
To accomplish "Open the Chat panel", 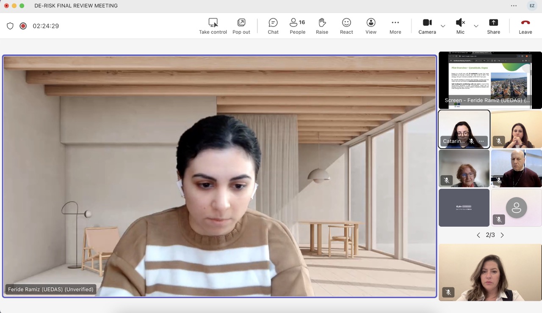I will pyautogui.click(x=273, y=26).
